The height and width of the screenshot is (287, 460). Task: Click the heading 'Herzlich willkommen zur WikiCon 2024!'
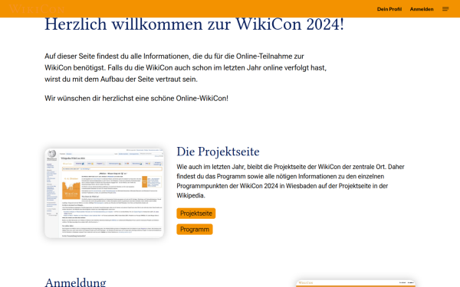(194, 24)
